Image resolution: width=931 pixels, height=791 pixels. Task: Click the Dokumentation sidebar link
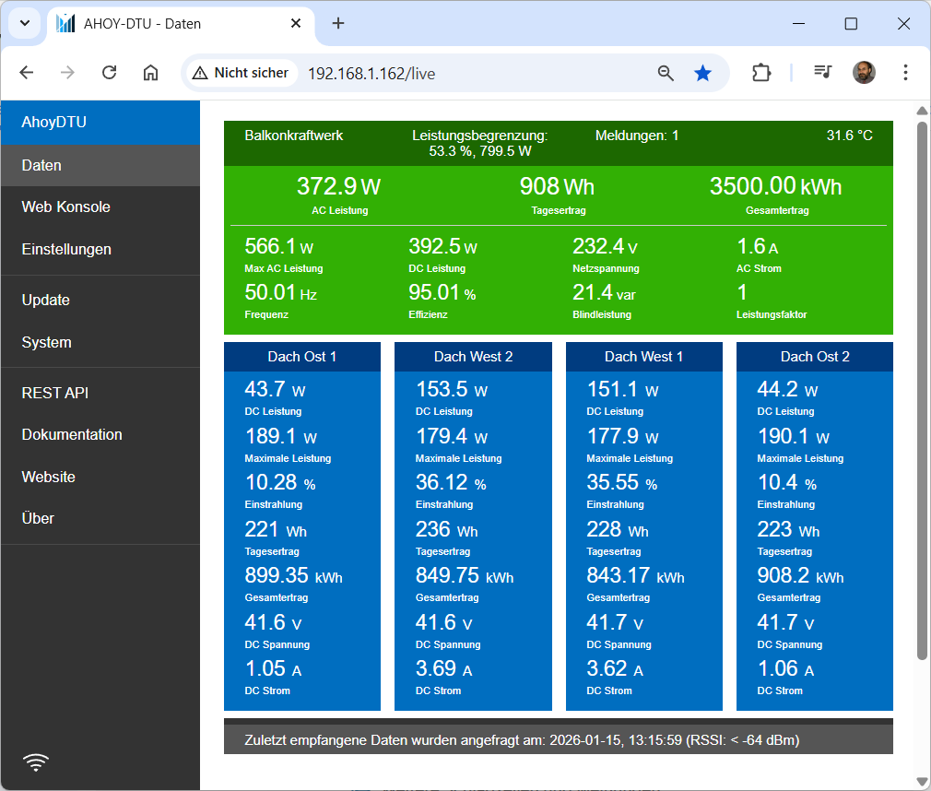pyautogui.click(x=72, y=434)
